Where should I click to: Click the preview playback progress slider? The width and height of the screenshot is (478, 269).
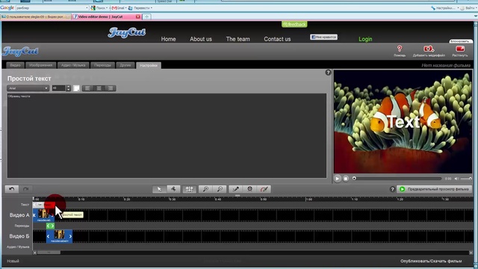click(397, 179)
